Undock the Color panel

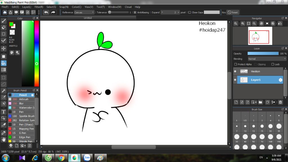point(34,18)
